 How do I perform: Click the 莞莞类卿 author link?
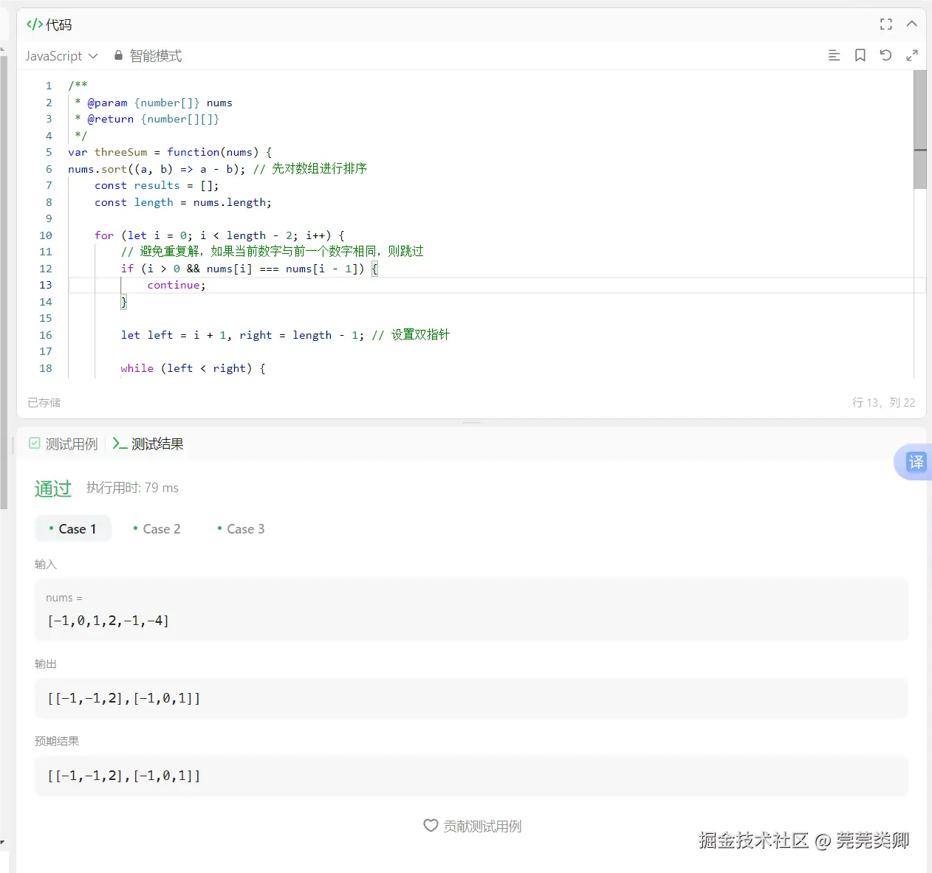pyautogui.click(x=873, y=841)
